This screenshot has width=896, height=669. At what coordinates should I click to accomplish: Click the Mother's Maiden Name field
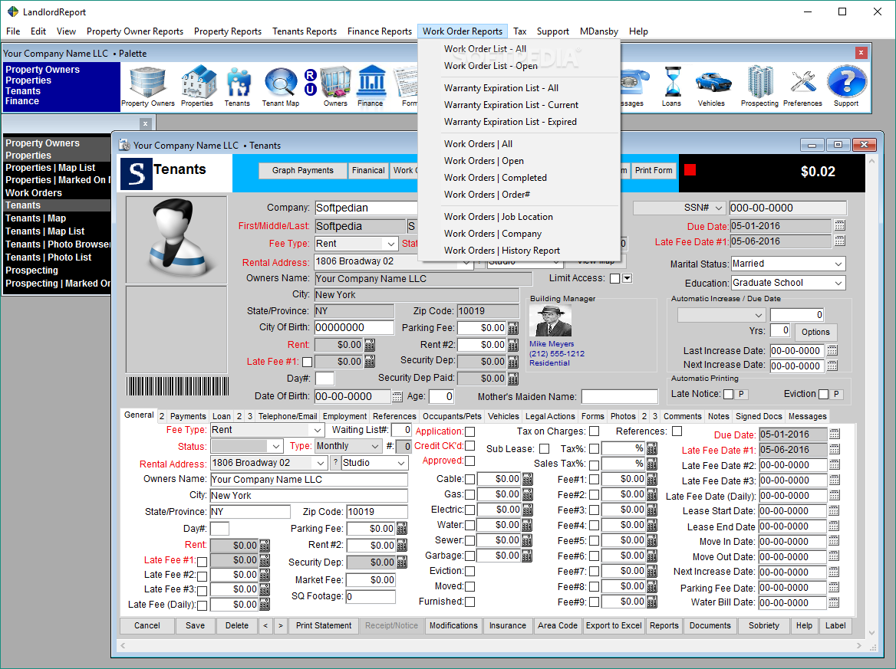click(619, 397)
